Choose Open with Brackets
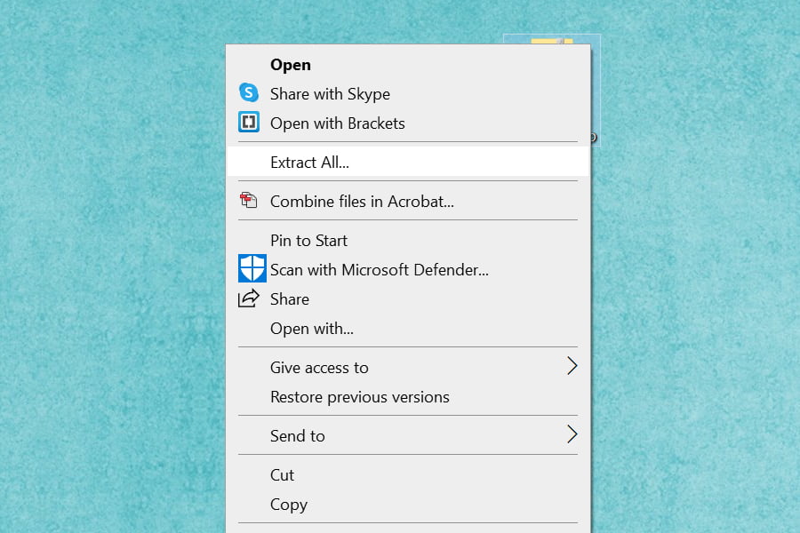This screenshot has width=800, height=533. (x=408, y=123)
